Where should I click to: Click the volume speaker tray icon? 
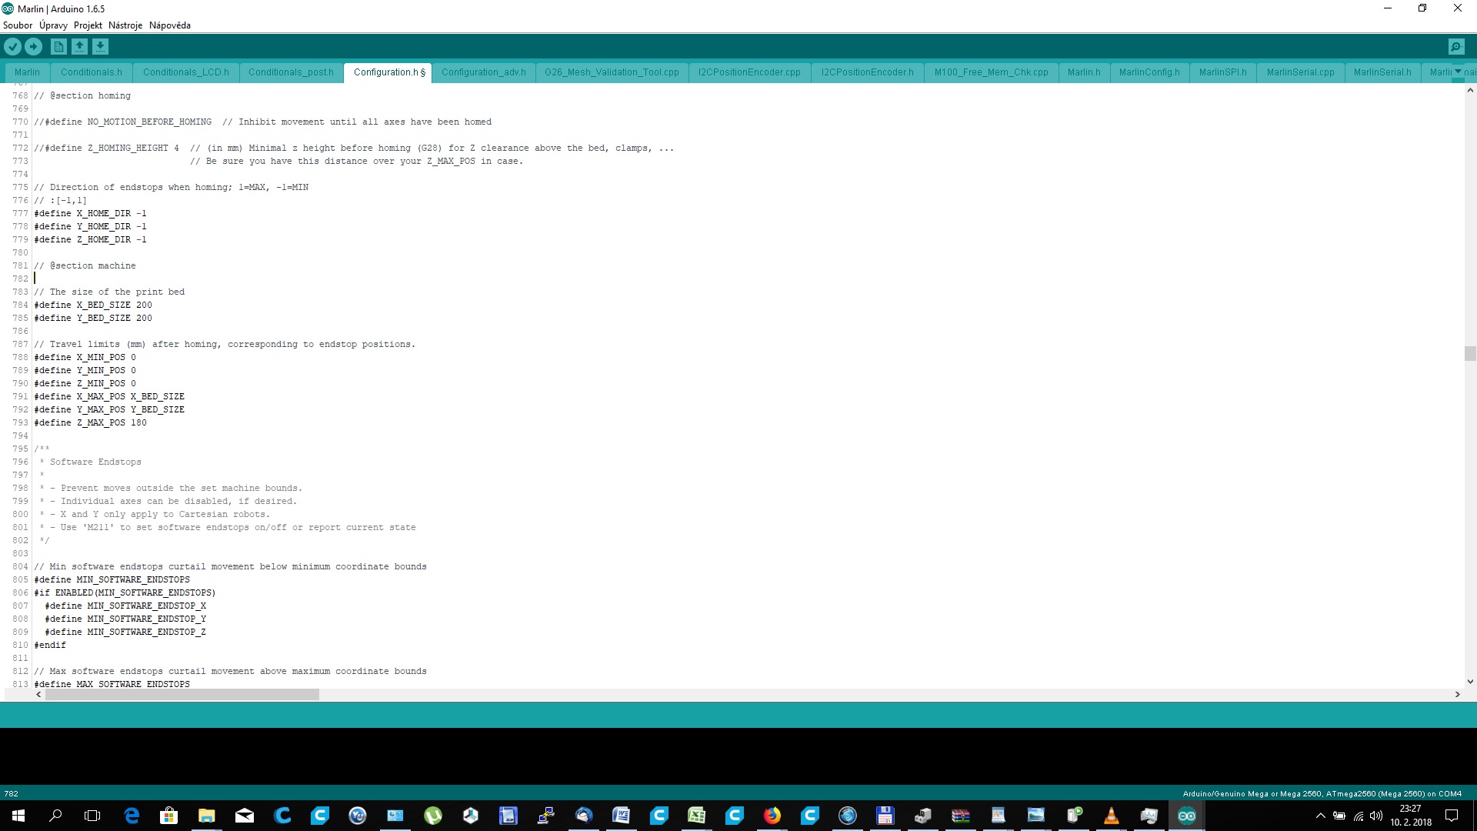[1375, 816]
